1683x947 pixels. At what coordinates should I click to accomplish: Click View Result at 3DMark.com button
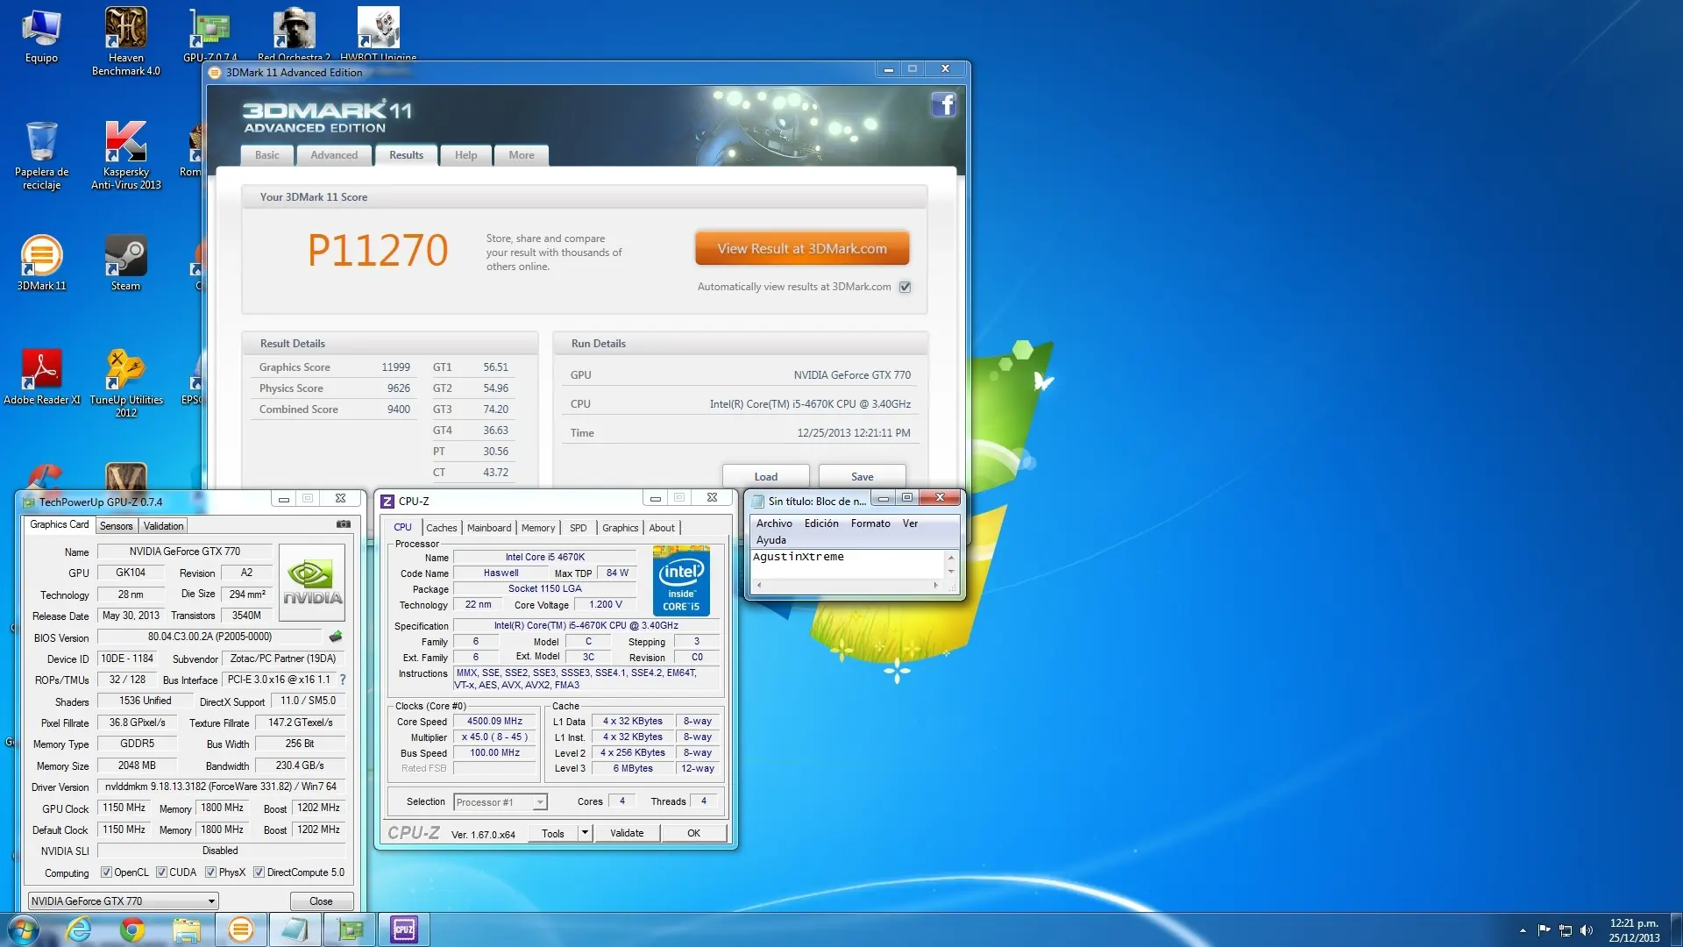[802, 248]
